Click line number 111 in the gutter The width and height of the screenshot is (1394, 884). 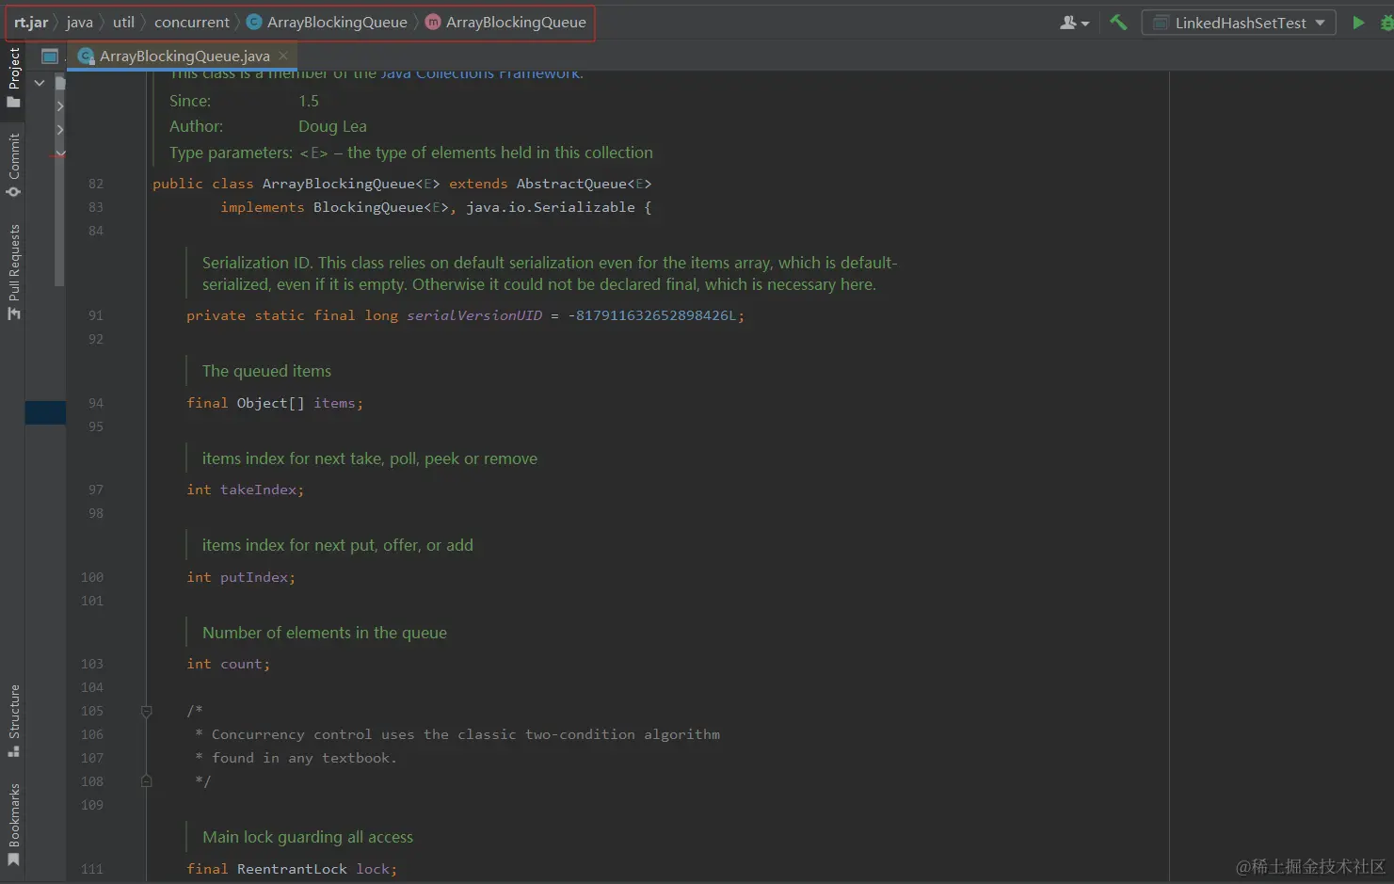(x=92, y=869)
